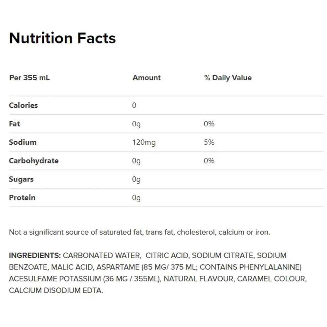
Task: Click the Per 355 mL column header
Action: click(29, 78)
